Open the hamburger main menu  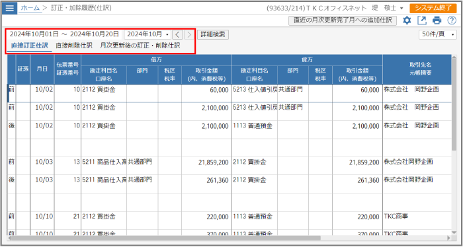tap(9, 8)
